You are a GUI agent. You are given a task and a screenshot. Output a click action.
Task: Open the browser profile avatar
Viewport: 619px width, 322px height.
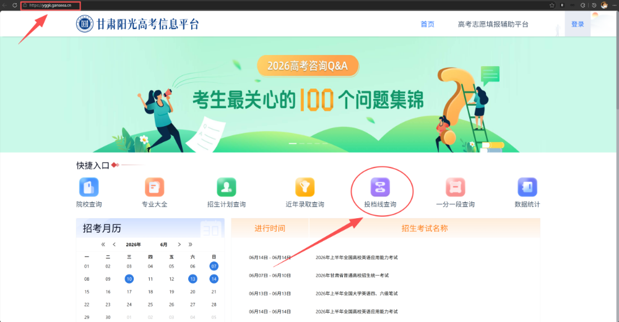click(x=604, y=5)
